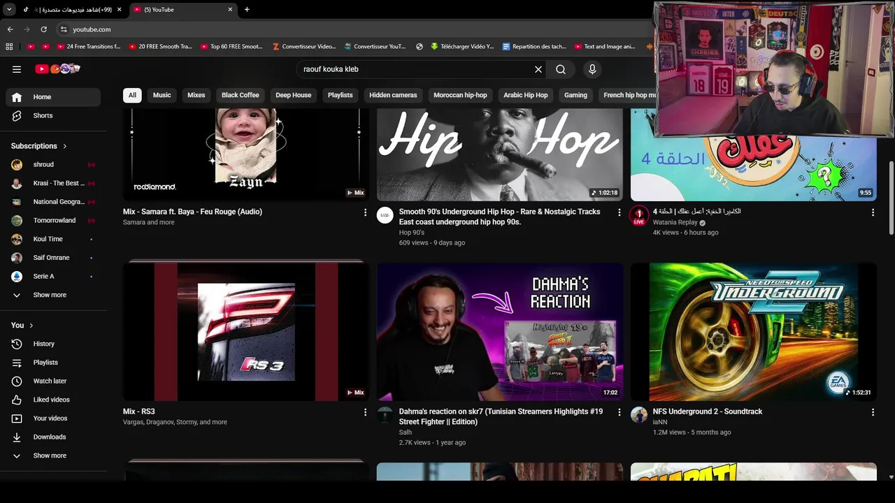The height and width of the screenshot is (503, 895).
Task: Expand Subscriptions section chevron
Action: 65,146
